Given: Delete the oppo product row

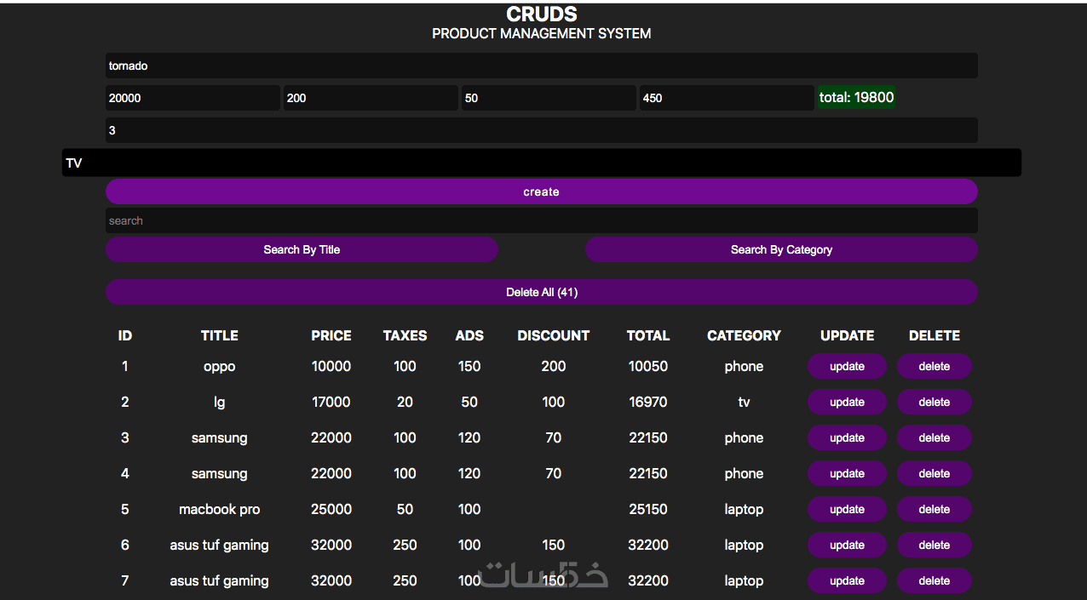Looking at the screenshot, I should [x=934, y=367].
